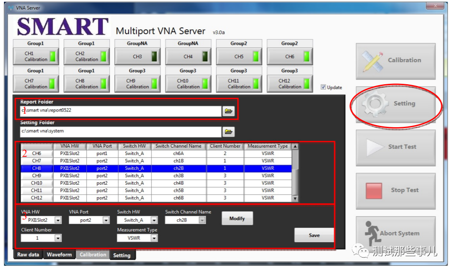Select the CH10 row header
This screenshot has height=271, width=452.
click(37, 183)
